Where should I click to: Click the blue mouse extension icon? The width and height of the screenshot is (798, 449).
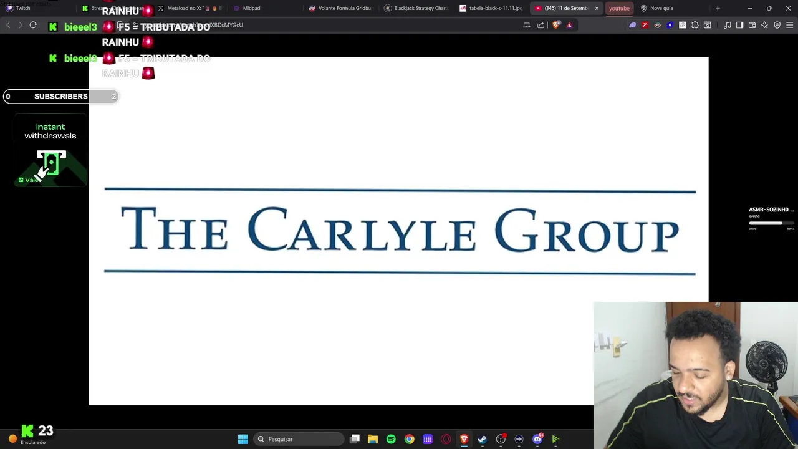(670, 25)
